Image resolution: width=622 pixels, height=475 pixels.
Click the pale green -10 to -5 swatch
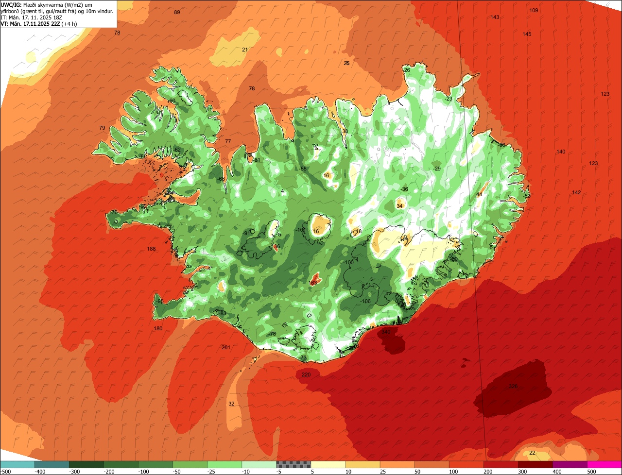(259, 464)
